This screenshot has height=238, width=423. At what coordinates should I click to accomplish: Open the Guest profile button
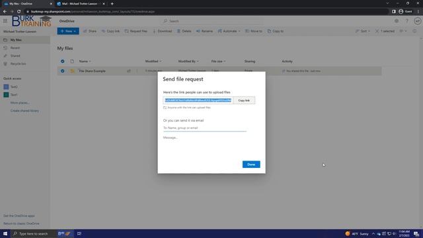coord(405,12)
